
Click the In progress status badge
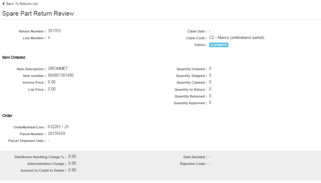(x=219, y=45)
